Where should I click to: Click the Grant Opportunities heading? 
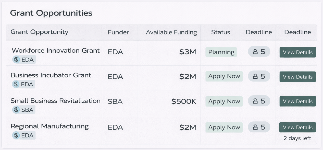coord(51,13)
